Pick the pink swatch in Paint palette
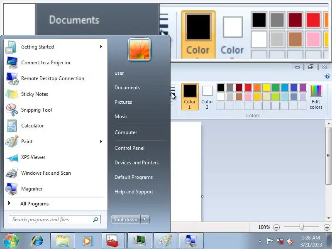 [248, 97]
